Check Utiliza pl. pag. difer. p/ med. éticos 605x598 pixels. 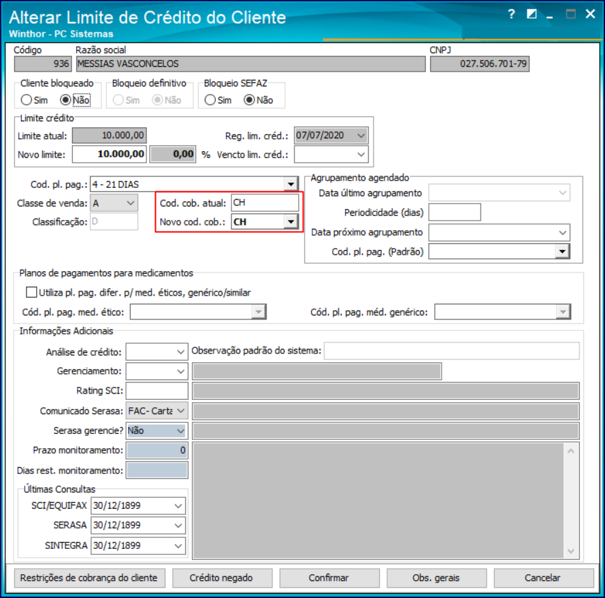point(31,292)
